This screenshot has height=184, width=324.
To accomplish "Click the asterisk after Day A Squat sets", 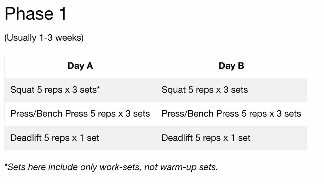I will [98, 88].
